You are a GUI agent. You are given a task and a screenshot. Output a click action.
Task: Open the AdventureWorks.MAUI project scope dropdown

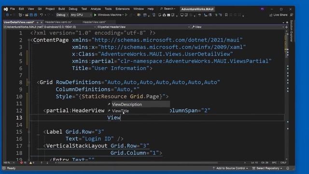50,27
